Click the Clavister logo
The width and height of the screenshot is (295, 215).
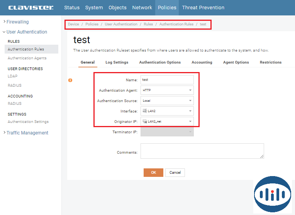pos(31,7)
